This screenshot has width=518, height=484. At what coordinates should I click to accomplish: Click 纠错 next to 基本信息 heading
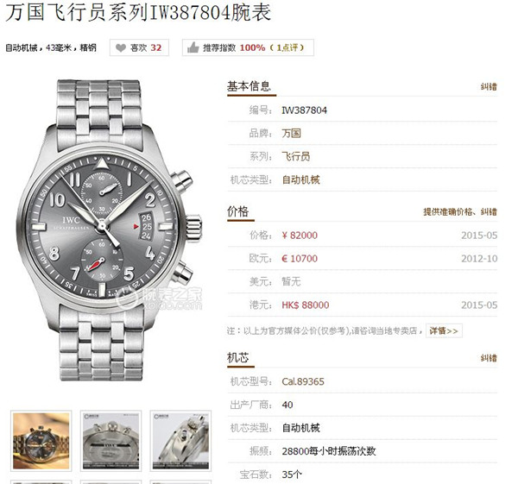point(489,87)
